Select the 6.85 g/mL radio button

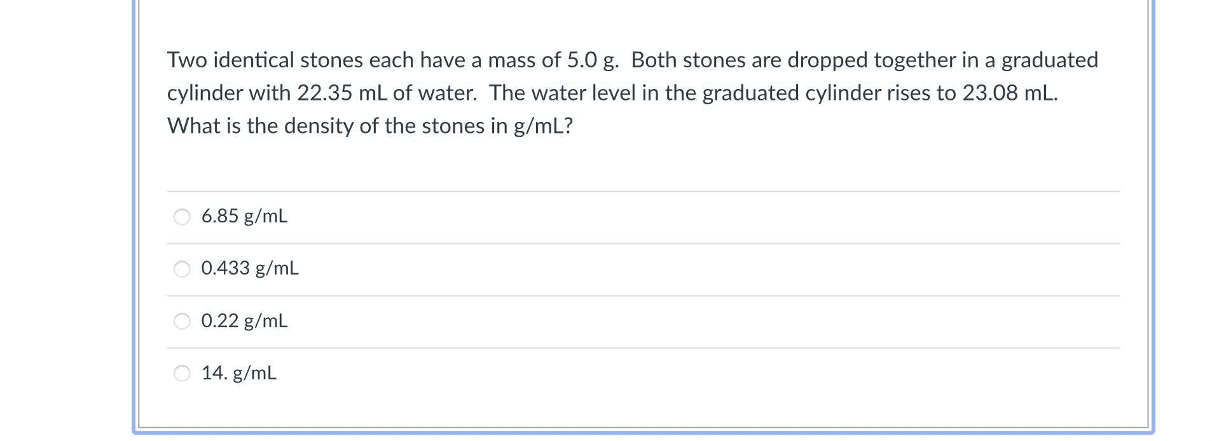[182, 217]
